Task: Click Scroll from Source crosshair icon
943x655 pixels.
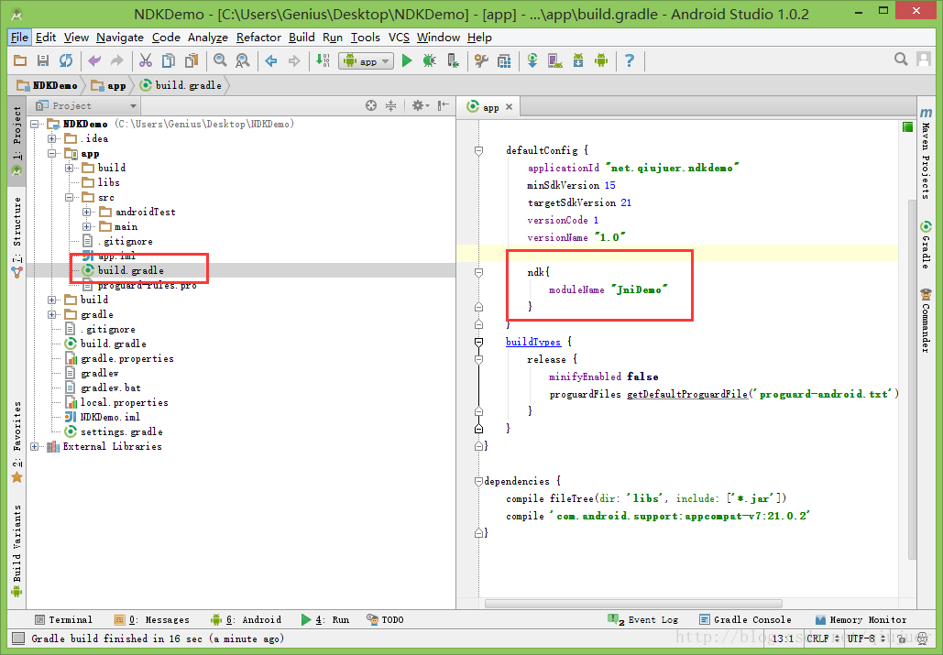Action: 371,105
